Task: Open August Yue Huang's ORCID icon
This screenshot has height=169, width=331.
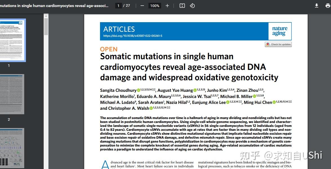Action: tap(195, 90)
